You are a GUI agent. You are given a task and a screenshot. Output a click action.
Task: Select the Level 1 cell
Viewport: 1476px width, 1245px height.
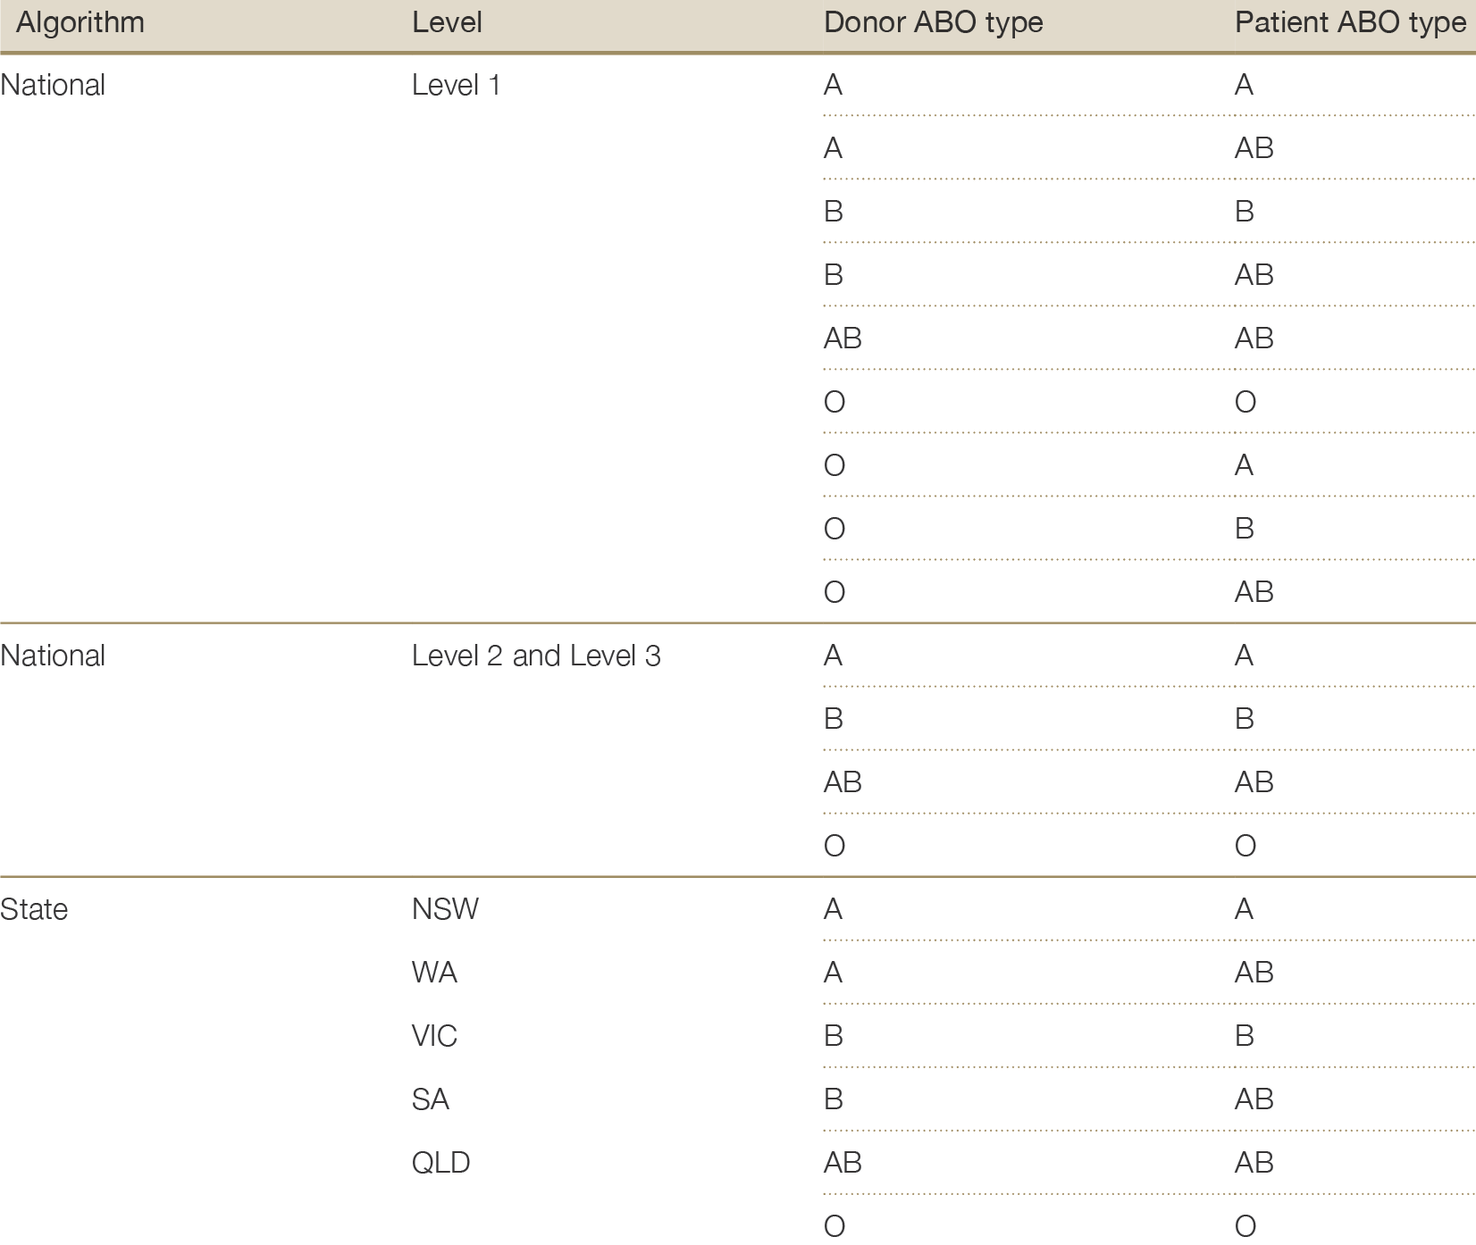pyautogui.click(x=456, y=86)
